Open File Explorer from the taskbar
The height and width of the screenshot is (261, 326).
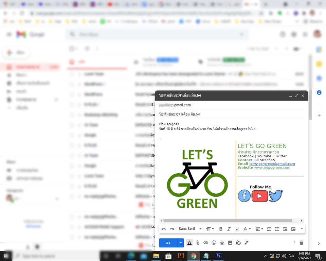tap(156, 256)
